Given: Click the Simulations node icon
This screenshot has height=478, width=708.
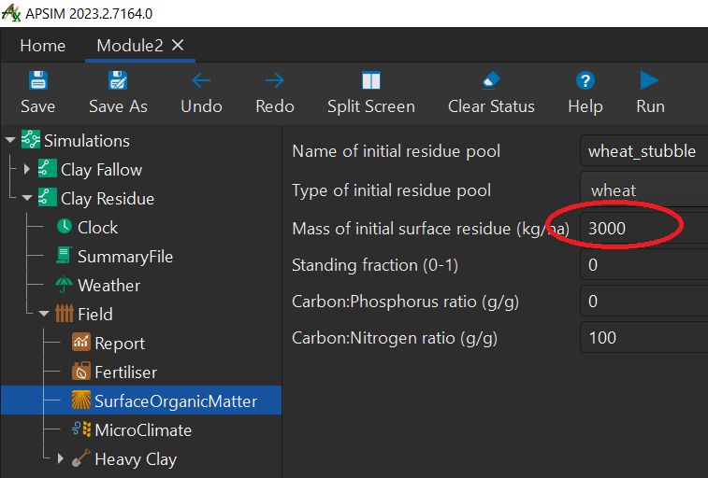Looking at the screenshot, I should tap(31, 139).
